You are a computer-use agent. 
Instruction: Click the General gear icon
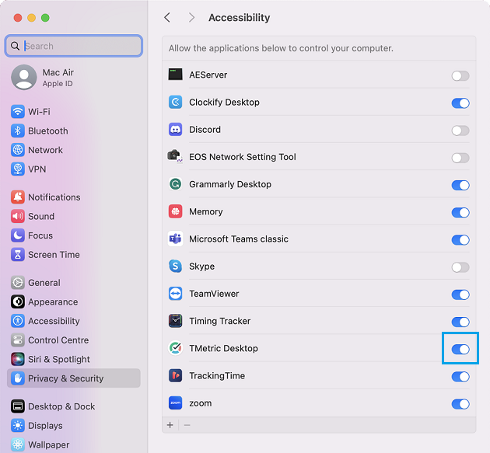[18, 283]
